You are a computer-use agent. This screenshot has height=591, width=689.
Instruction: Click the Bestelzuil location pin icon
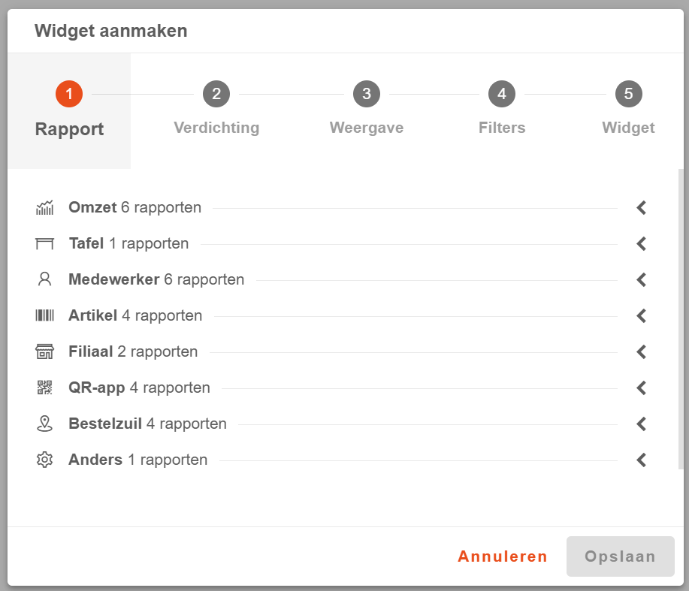pos(45,424)
